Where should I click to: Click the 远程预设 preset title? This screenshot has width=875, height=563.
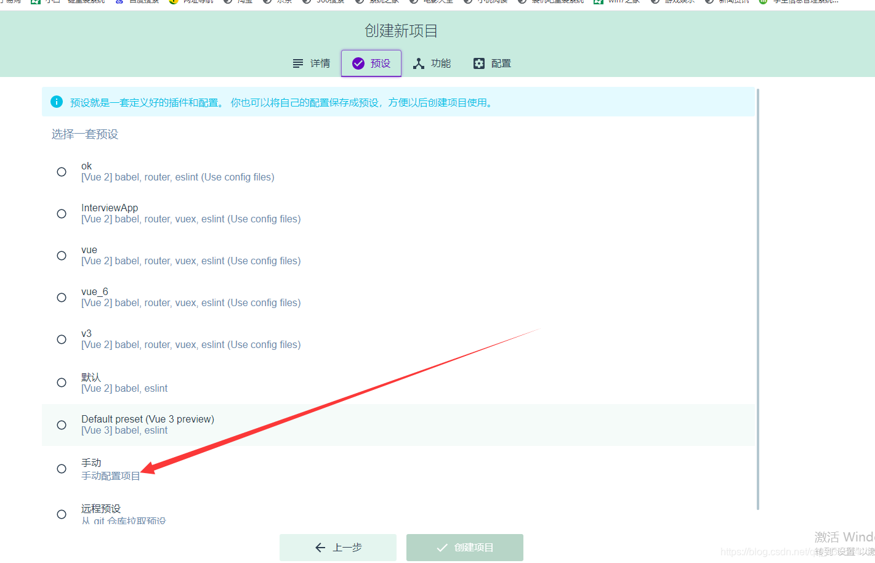(101, 509)
